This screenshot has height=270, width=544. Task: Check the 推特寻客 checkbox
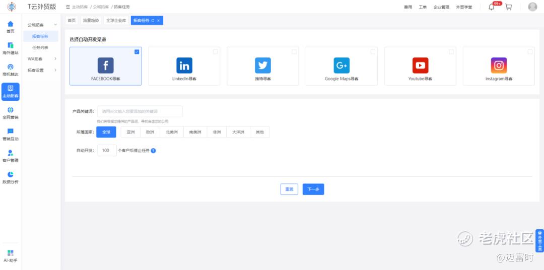coord(294,52)
